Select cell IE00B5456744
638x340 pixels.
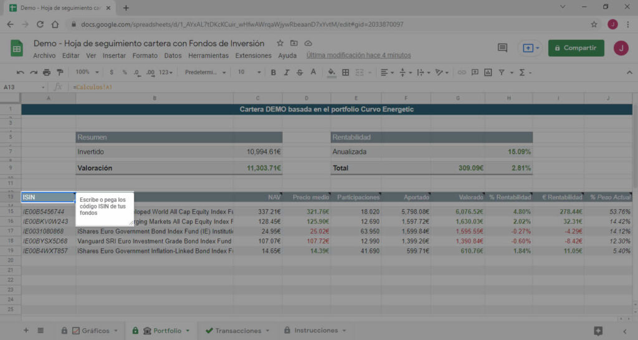click(x=49, y=212)
